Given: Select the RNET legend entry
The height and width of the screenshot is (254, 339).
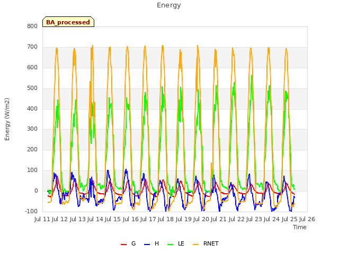Looking at the screenshot, I should coord(206,243).
